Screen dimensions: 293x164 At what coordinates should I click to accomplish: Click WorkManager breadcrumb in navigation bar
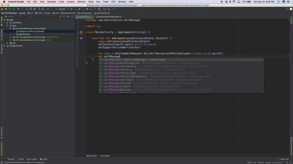9,13
